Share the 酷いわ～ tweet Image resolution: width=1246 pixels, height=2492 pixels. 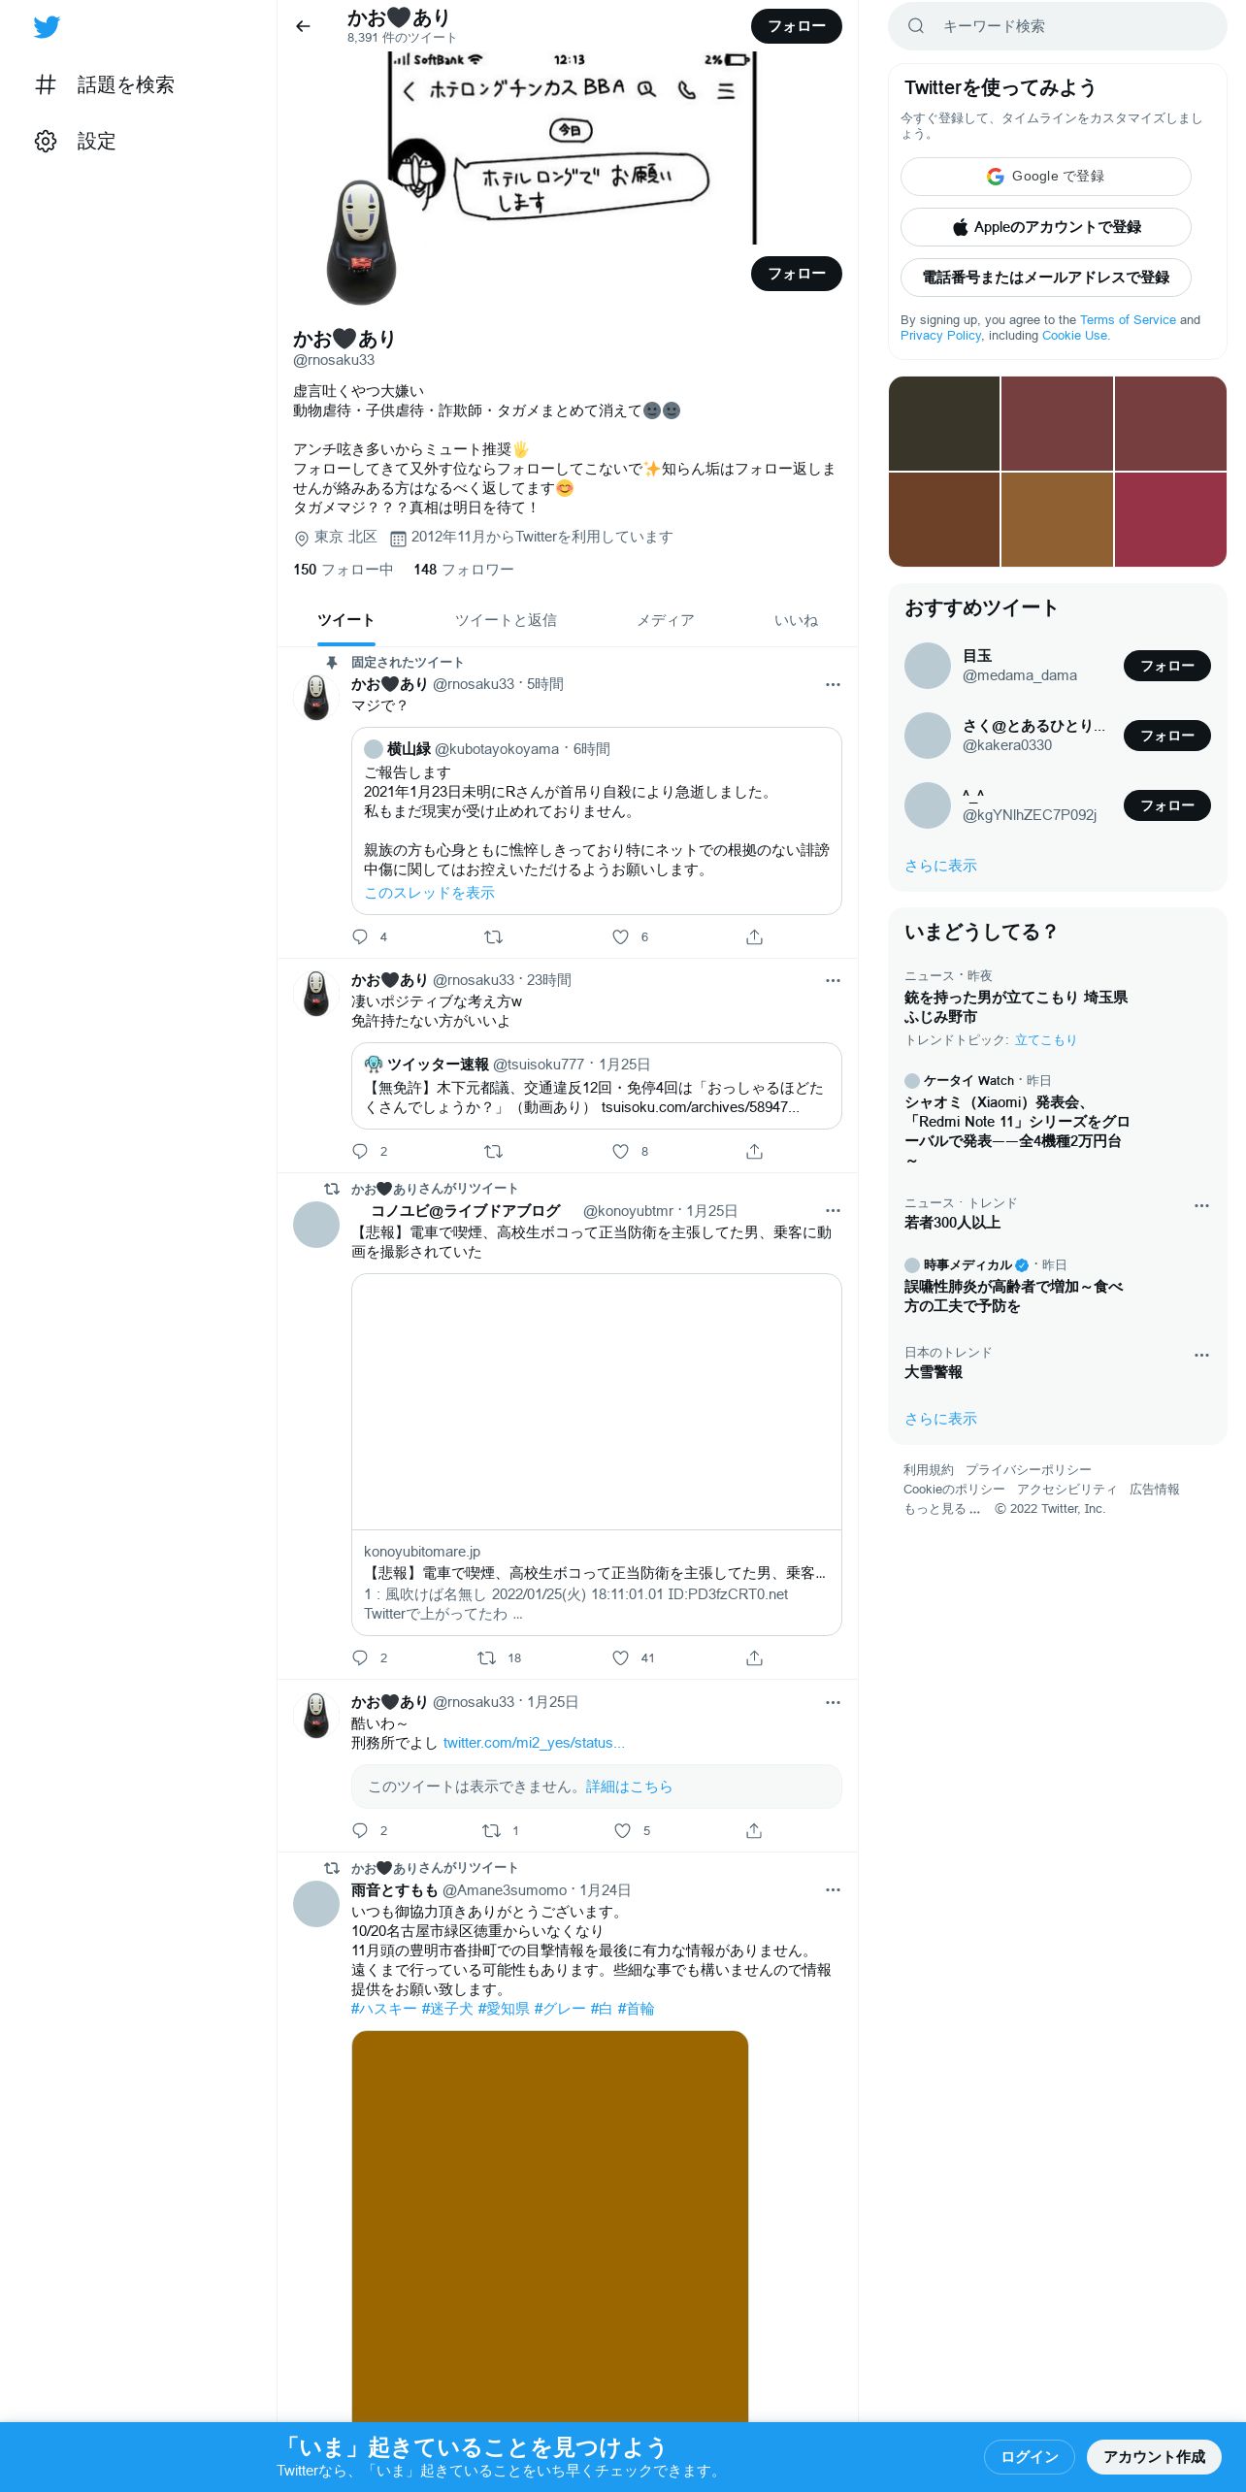coord(754,1830)
